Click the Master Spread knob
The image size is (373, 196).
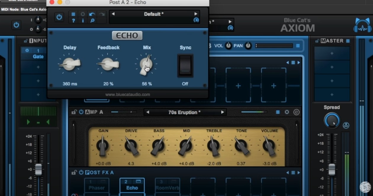332,121
